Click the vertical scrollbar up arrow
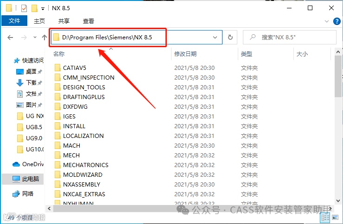Screen dimensions: 343x224 pos(338,52)
